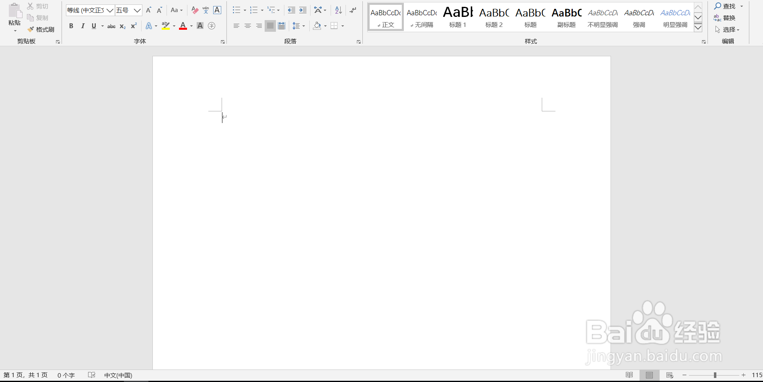Decrease font size with shrink icon
The height and width of the screenshot is (382, 763).
[x=159, y=10]
